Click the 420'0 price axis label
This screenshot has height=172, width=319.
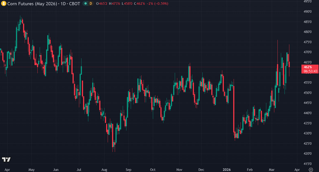[307, 154]
